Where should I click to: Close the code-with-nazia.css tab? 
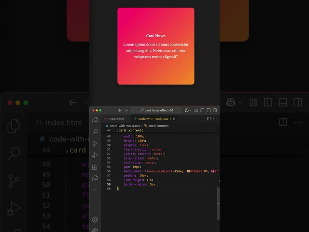[x=174, y=119]
